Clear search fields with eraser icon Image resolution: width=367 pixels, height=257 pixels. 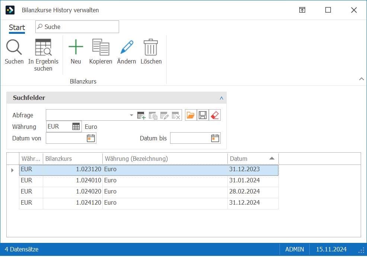pos(215,115)
